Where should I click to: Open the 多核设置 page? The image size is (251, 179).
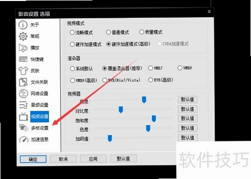(x=40, y=128)
